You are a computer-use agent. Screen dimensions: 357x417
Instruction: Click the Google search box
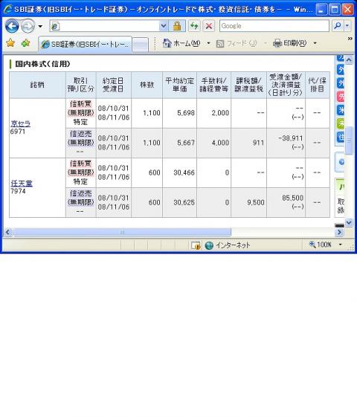coord(274,26)
